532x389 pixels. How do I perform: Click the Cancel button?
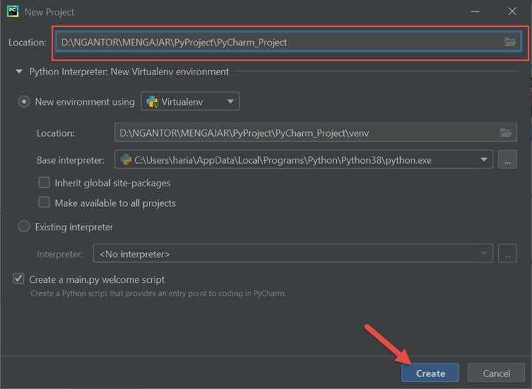pos(496,373)
